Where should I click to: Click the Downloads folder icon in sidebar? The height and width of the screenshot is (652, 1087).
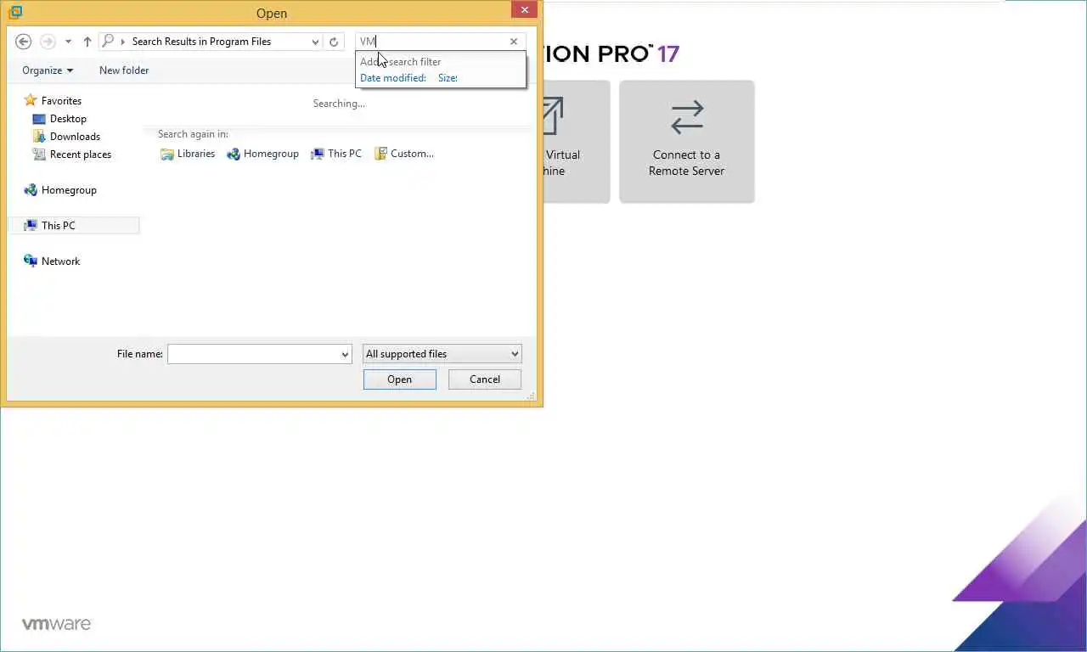click(39, 136)
